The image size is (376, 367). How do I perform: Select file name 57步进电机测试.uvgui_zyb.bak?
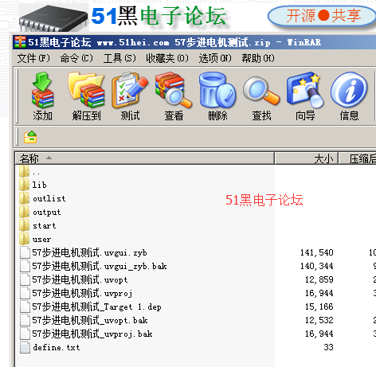pos(100,266)
